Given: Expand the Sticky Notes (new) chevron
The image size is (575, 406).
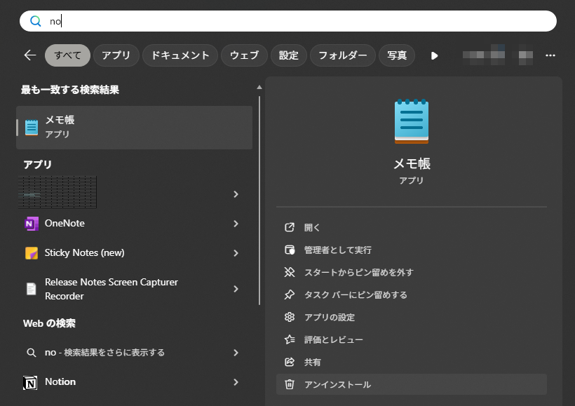Looking at the screenshot, I should pyautogui.click(x=236, y=253).
